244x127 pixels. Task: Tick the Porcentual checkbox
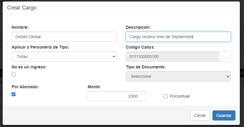[166, 96]
